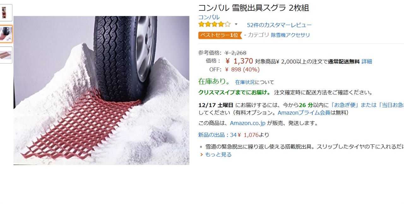This screenshot has width=404, height=204.
Task: Click the 詳細 shipping details link
Action: 367,62
